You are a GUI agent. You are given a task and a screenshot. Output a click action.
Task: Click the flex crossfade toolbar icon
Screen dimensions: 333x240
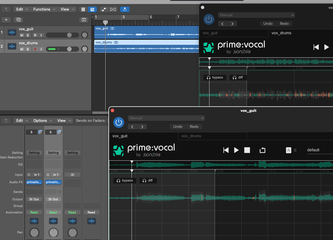pos(113,9)
